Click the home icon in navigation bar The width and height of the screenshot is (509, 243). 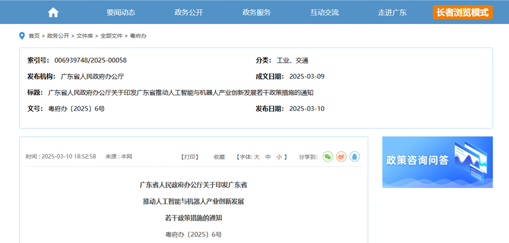pos(53,12)
